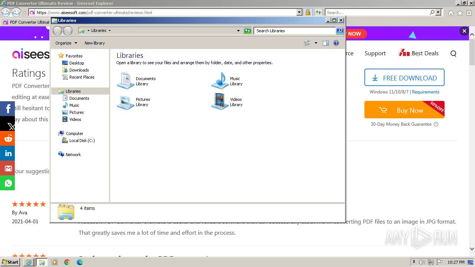Image resolution: width=475 pixels, height=267 pixels.
Task: Change view using the views icon
Action: click(307, 43)
